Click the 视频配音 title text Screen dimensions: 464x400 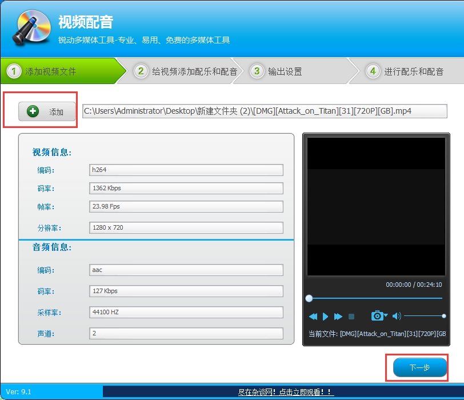point(86,22)
